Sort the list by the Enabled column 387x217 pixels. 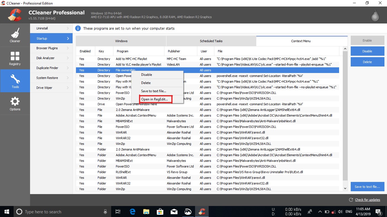point(85,51)
